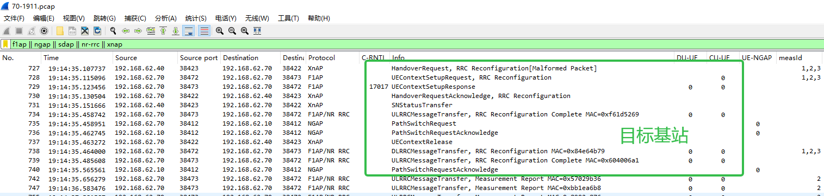This screenshot has height=196, width=824.
Task: Select packet 727 HandoverRequest row
Action: tap(412, 68)
